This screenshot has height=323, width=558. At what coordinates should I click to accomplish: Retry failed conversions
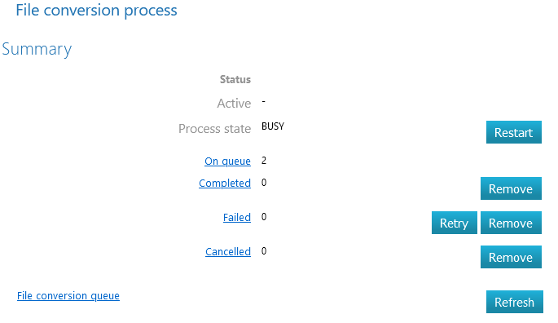(454, 223)
